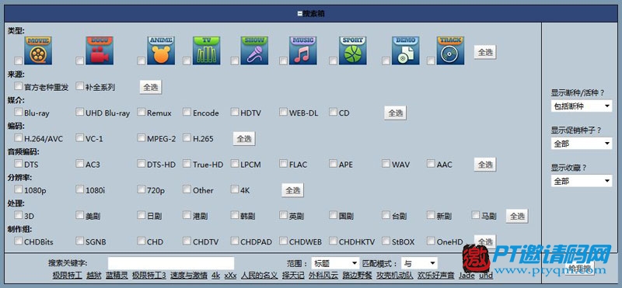Tick the 4K resolution checkbox

click(x=235, y=189)
